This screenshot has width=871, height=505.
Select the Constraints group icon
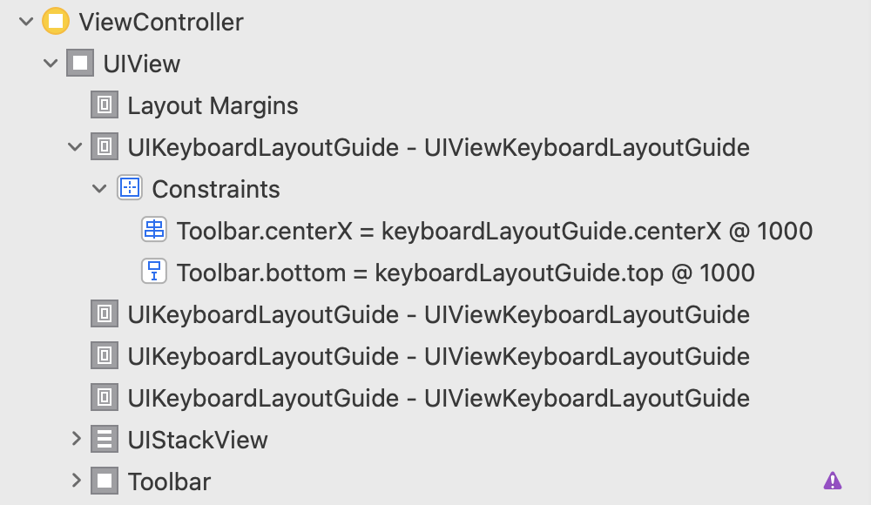129,189
